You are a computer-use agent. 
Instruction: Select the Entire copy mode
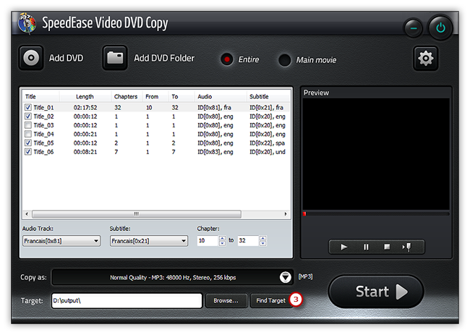(227, 59)
